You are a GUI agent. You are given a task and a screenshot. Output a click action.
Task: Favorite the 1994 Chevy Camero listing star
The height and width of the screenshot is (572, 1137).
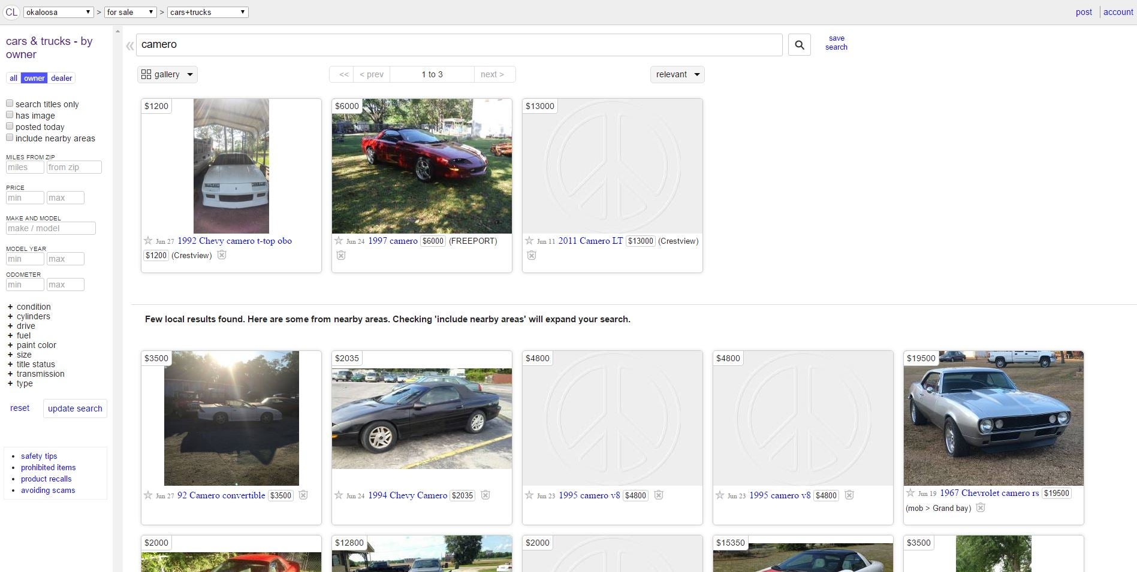coord(339,495)
